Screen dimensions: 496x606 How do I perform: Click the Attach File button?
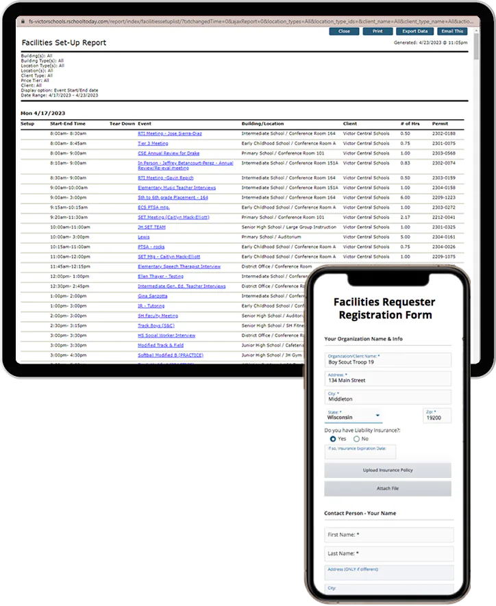(x=388, y=488)
